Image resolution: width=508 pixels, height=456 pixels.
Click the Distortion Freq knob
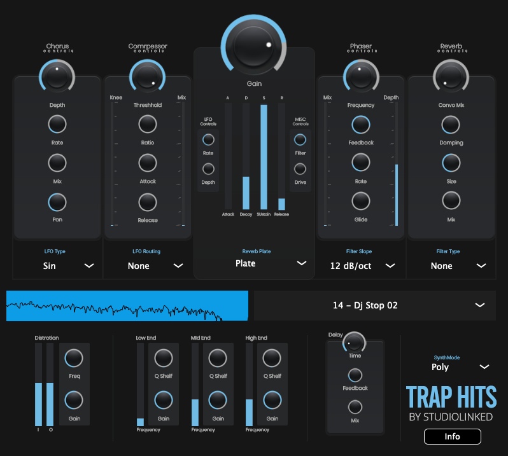(74, 358)
